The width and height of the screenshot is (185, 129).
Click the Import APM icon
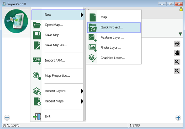[x=37, y=61]
